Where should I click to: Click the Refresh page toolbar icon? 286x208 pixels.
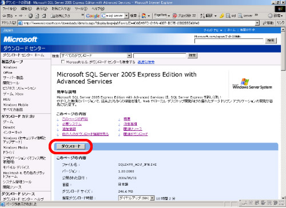pyautogui.click(x=37, y=16)
